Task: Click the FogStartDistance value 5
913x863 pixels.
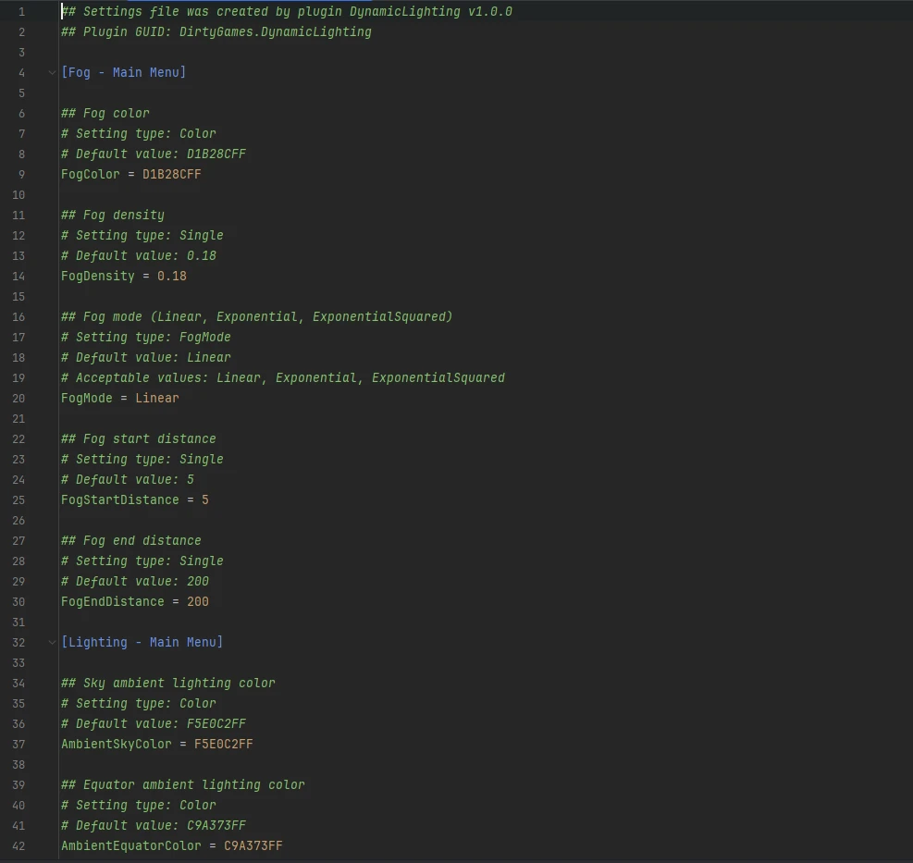Action: pyautogui.click(x=205, y=499)
